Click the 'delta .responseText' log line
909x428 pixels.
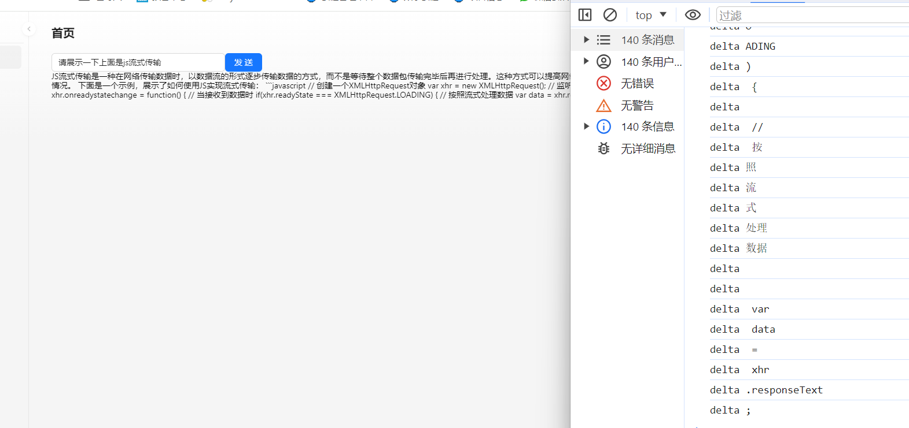(809, 390)
